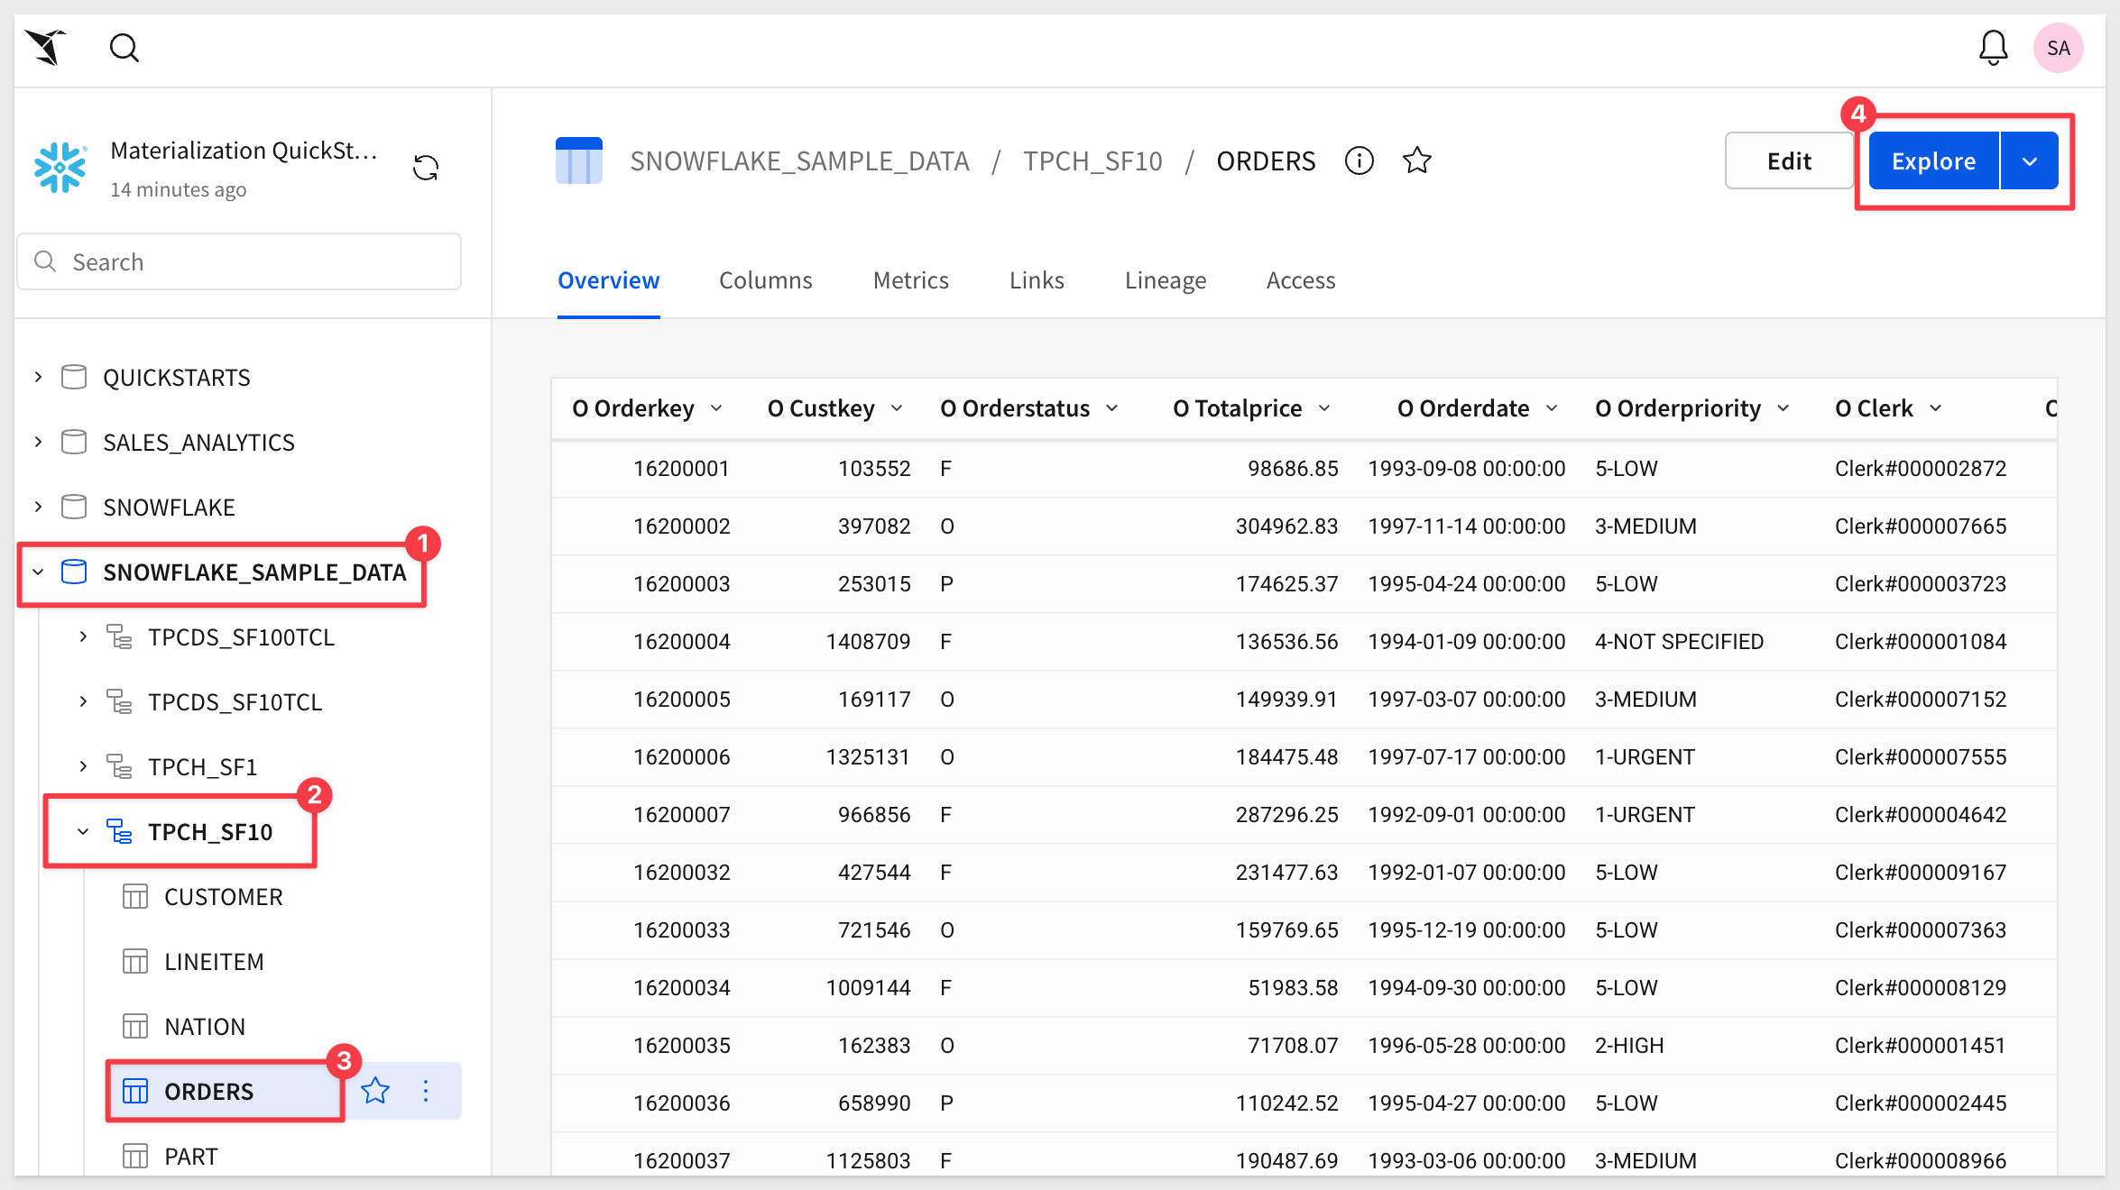
Task: Switch to the Lineage tab
Action: click(x=1166, y=280)
